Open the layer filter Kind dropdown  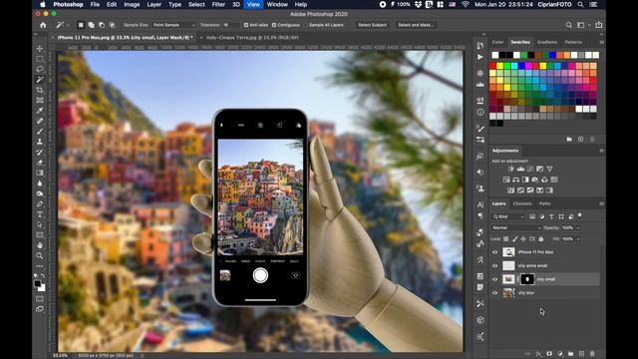(x=508, y=216)
